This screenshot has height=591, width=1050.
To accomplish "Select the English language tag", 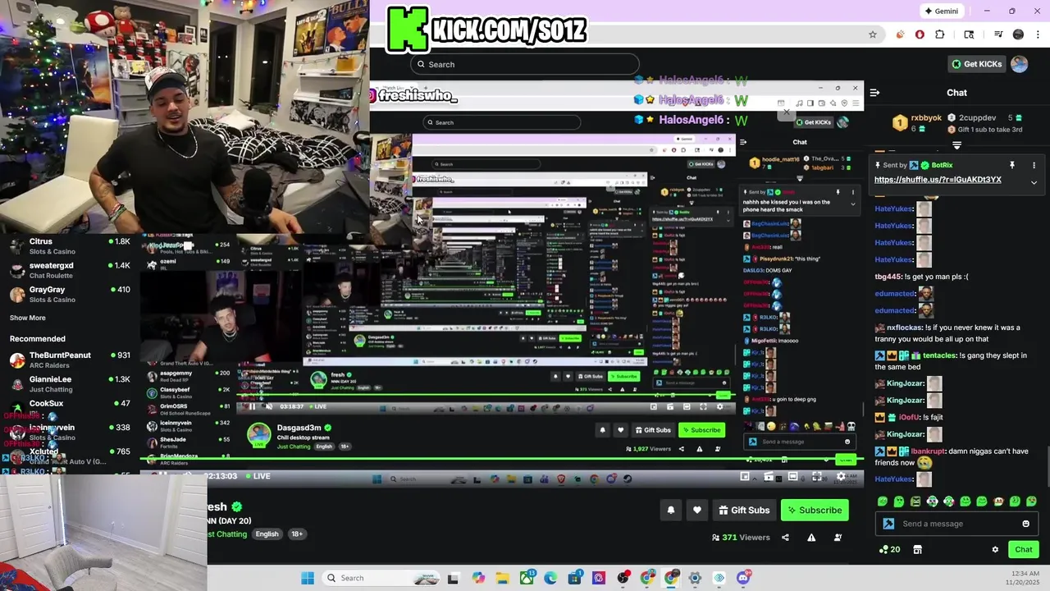I will click(x=267, y=534).
